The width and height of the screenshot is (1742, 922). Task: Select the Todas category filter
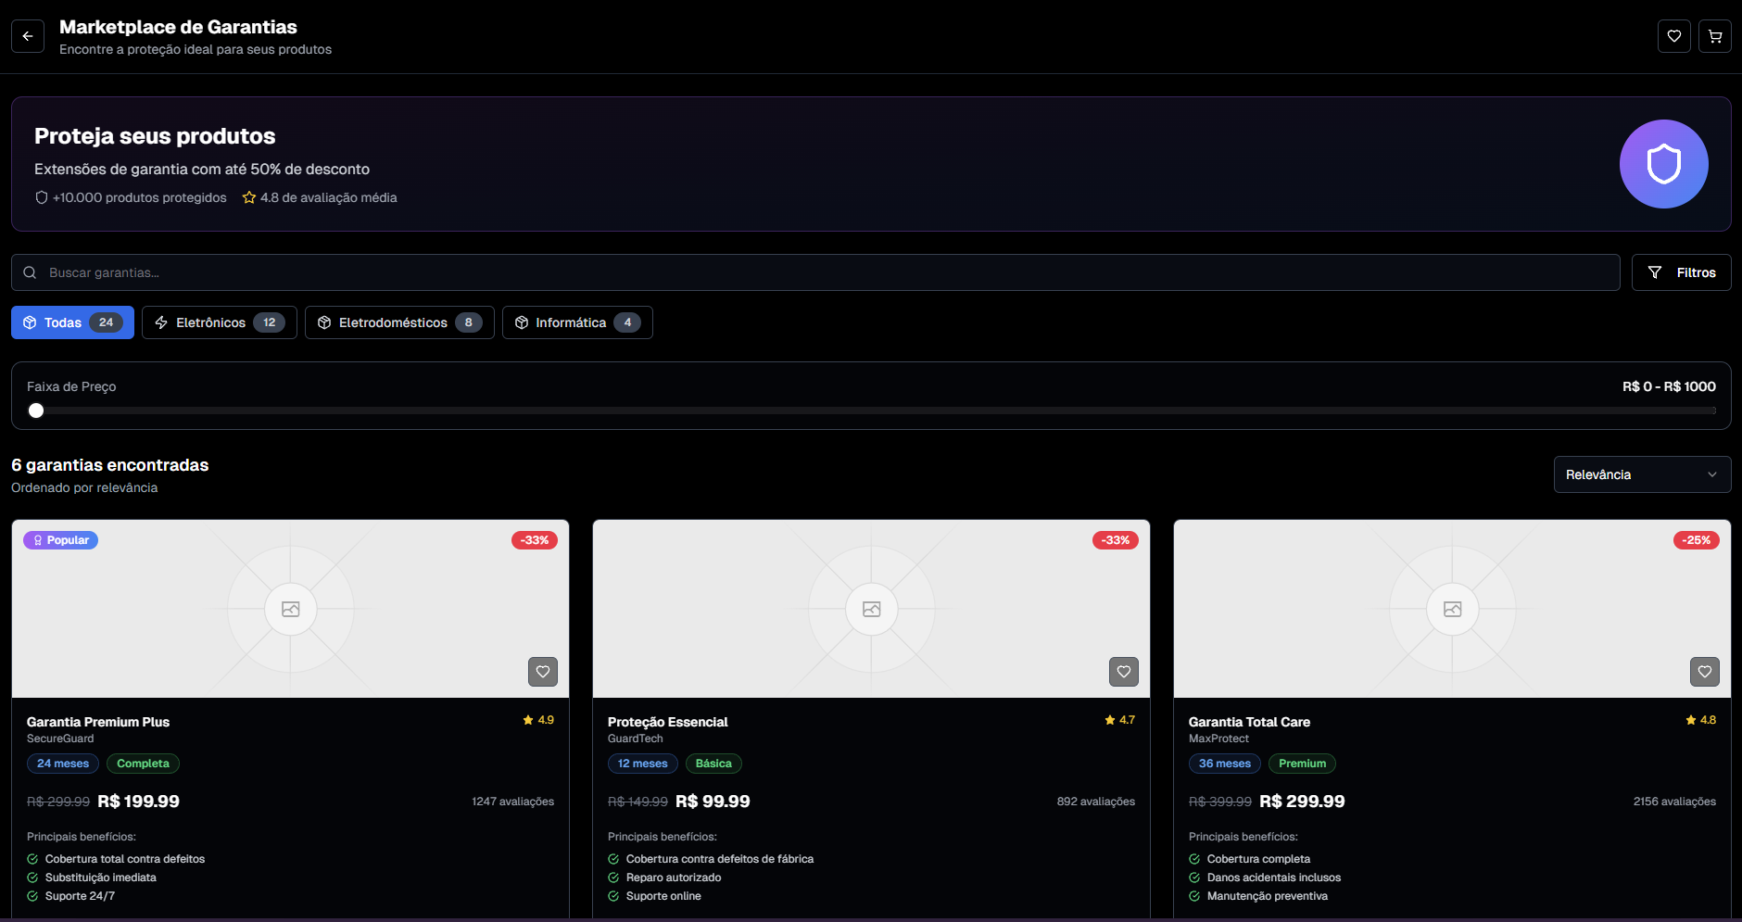(x=72, y=322)
